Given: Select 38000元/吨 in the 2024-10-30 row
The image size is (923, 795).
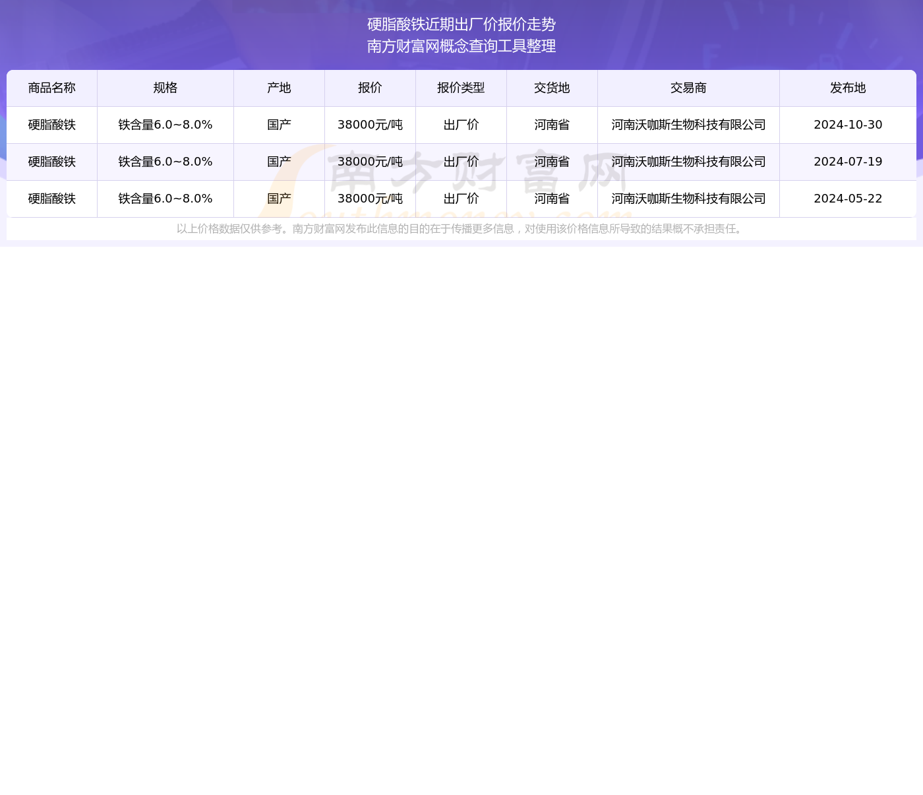Looking at the screenshot, I should tap(370, 125).
